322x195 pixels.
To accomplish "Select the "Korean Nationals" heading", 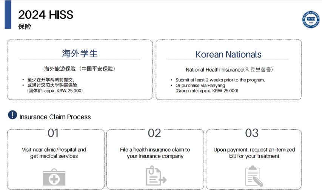I will pyautogui.click(x=228, y=54).
